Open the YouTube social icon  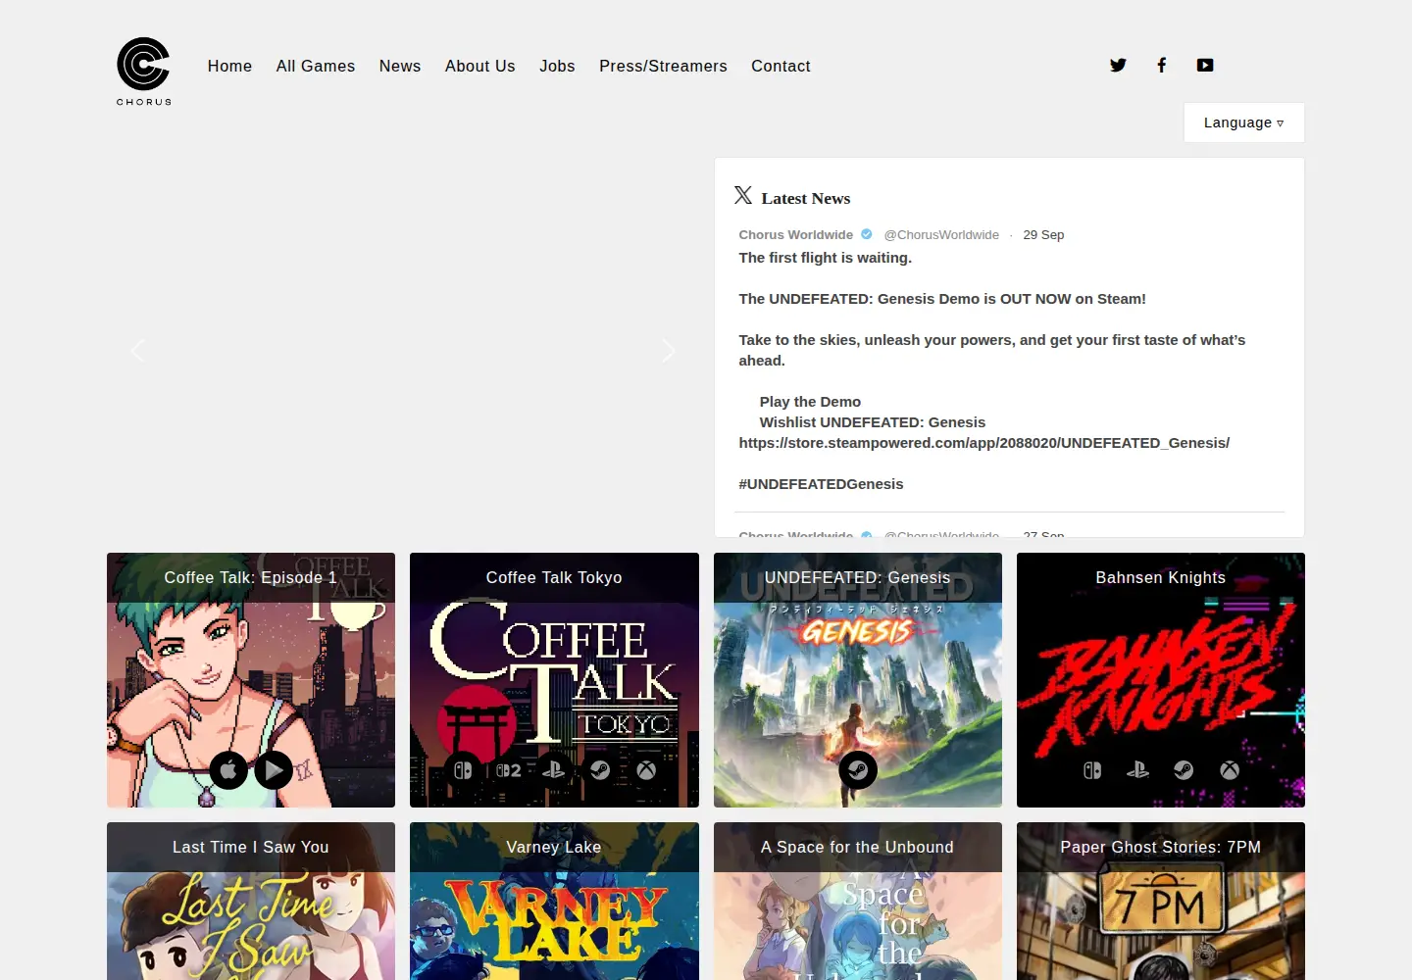click(1205, 66)
